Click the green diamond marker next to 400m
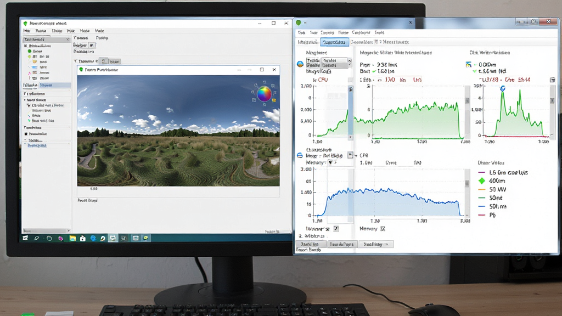The image size is (562, 316). point(482,181)
